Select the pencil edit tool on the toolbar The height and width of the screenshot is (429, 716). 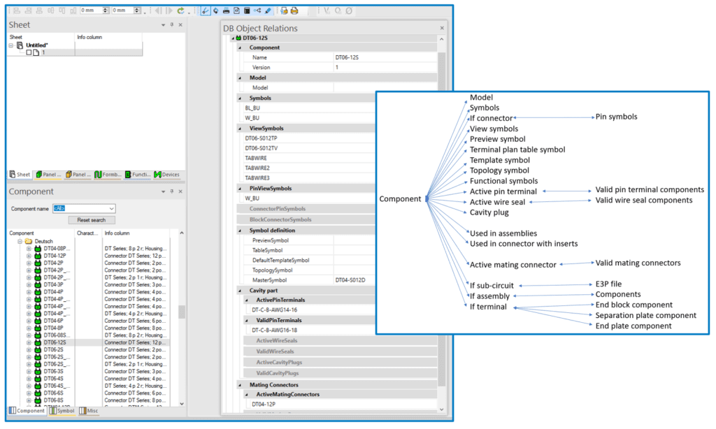267,10
